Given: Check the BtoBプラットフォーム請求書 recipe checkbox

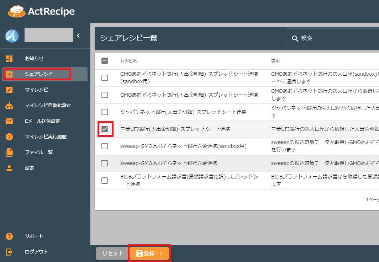Looking at the screenshot, I should point(105,181).
